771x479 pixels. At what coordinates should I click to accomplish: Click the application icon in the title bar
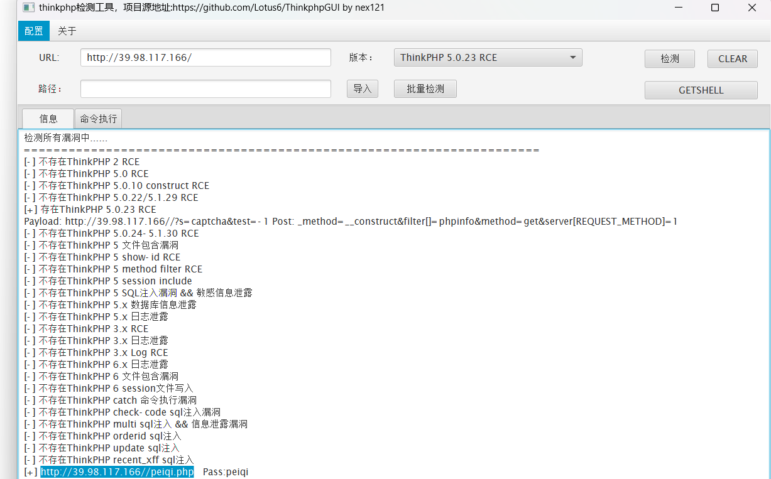(x=28, y=8)
